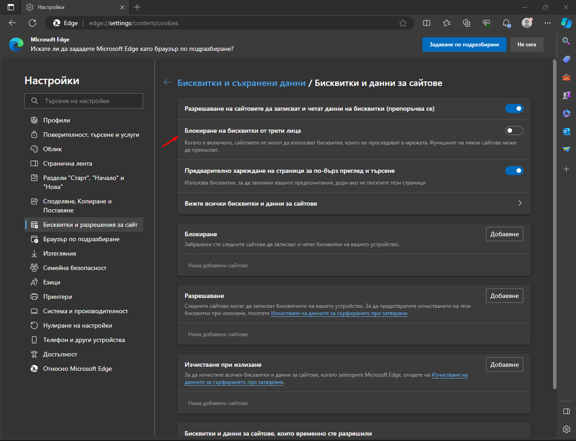This screenshot has width=576, height=441.
Task: Click the address bar URL
Action: point(134,23)
